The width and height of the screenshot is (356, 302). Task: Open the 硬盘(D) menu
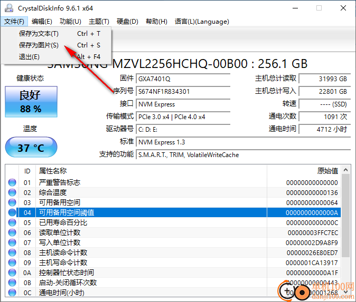[127, 22]
